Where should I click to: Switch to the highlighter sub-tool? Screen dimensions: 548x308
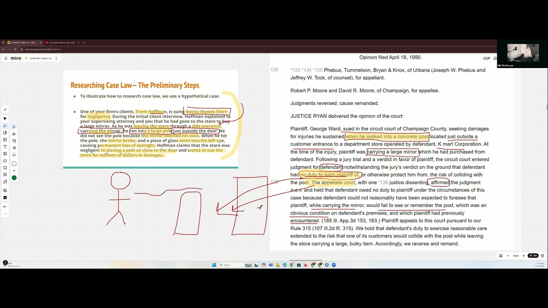pos(14,133)
